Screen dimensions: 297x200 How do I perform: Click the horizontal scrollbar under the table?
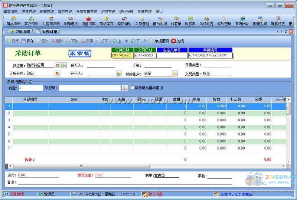point(81,166)
